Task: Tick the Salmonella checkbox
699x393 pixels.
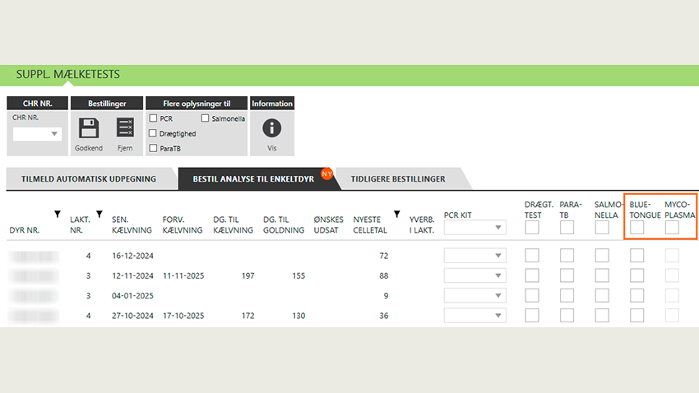Action: coord(205,118)
